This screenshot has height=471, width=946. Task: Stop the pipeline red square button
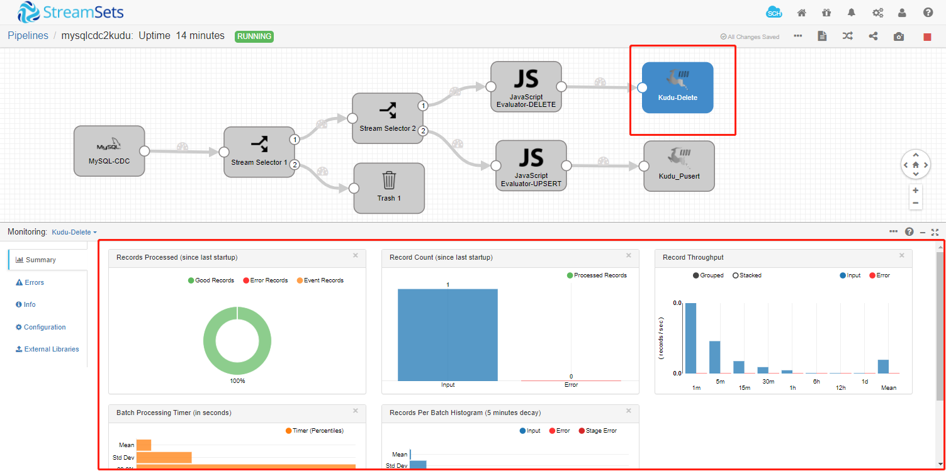[927, 37]
